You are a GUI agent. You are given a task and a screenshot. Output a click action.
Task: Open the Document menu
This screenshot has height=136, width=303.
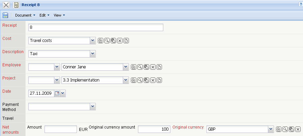[25, 15]
